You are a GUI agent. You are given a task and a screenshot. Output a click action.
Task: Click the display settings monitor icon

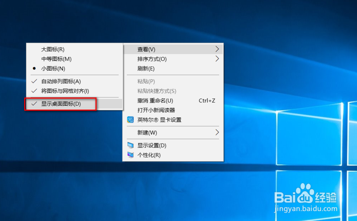(x=130, y=145)
